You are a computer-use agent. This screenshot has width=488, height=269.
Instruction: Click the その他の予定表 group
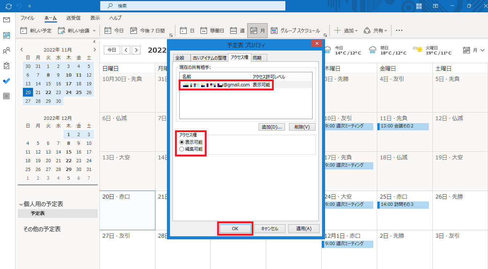tap(42, 229)
